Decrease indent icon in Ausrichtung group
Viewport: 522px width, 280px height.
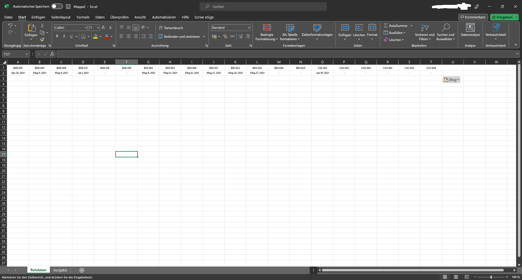pos(144,36)
